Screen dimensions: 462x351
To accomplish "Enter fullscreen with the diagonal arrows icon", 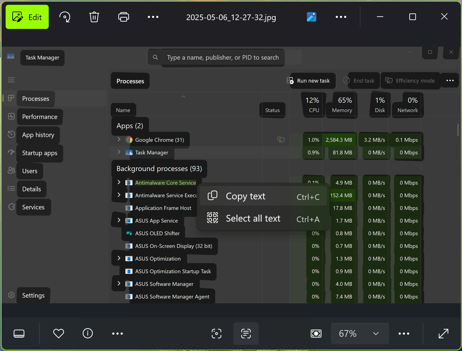I will click(444, 334).
